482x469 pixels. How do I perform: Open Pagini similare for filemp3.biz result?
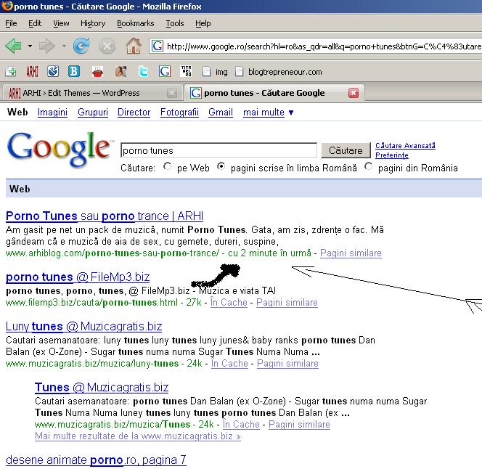[x=287, y=302]
